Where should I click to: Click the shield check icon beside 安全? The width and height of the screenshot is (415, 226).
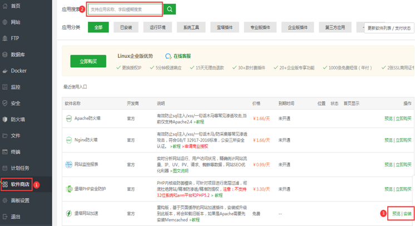click(5, 103)
